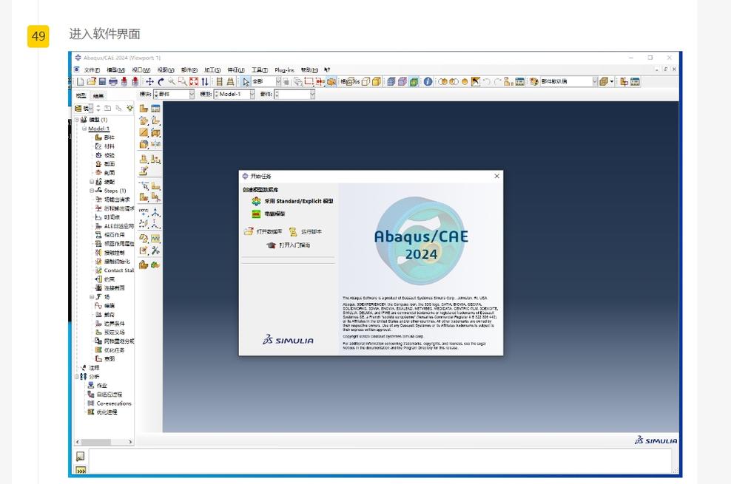Click the message area icon at bottom left
The image size is (731, 484).
coord(80,456)
